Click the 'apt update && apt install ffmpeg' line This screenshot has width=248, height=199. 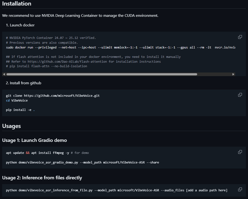pos(47,153)
